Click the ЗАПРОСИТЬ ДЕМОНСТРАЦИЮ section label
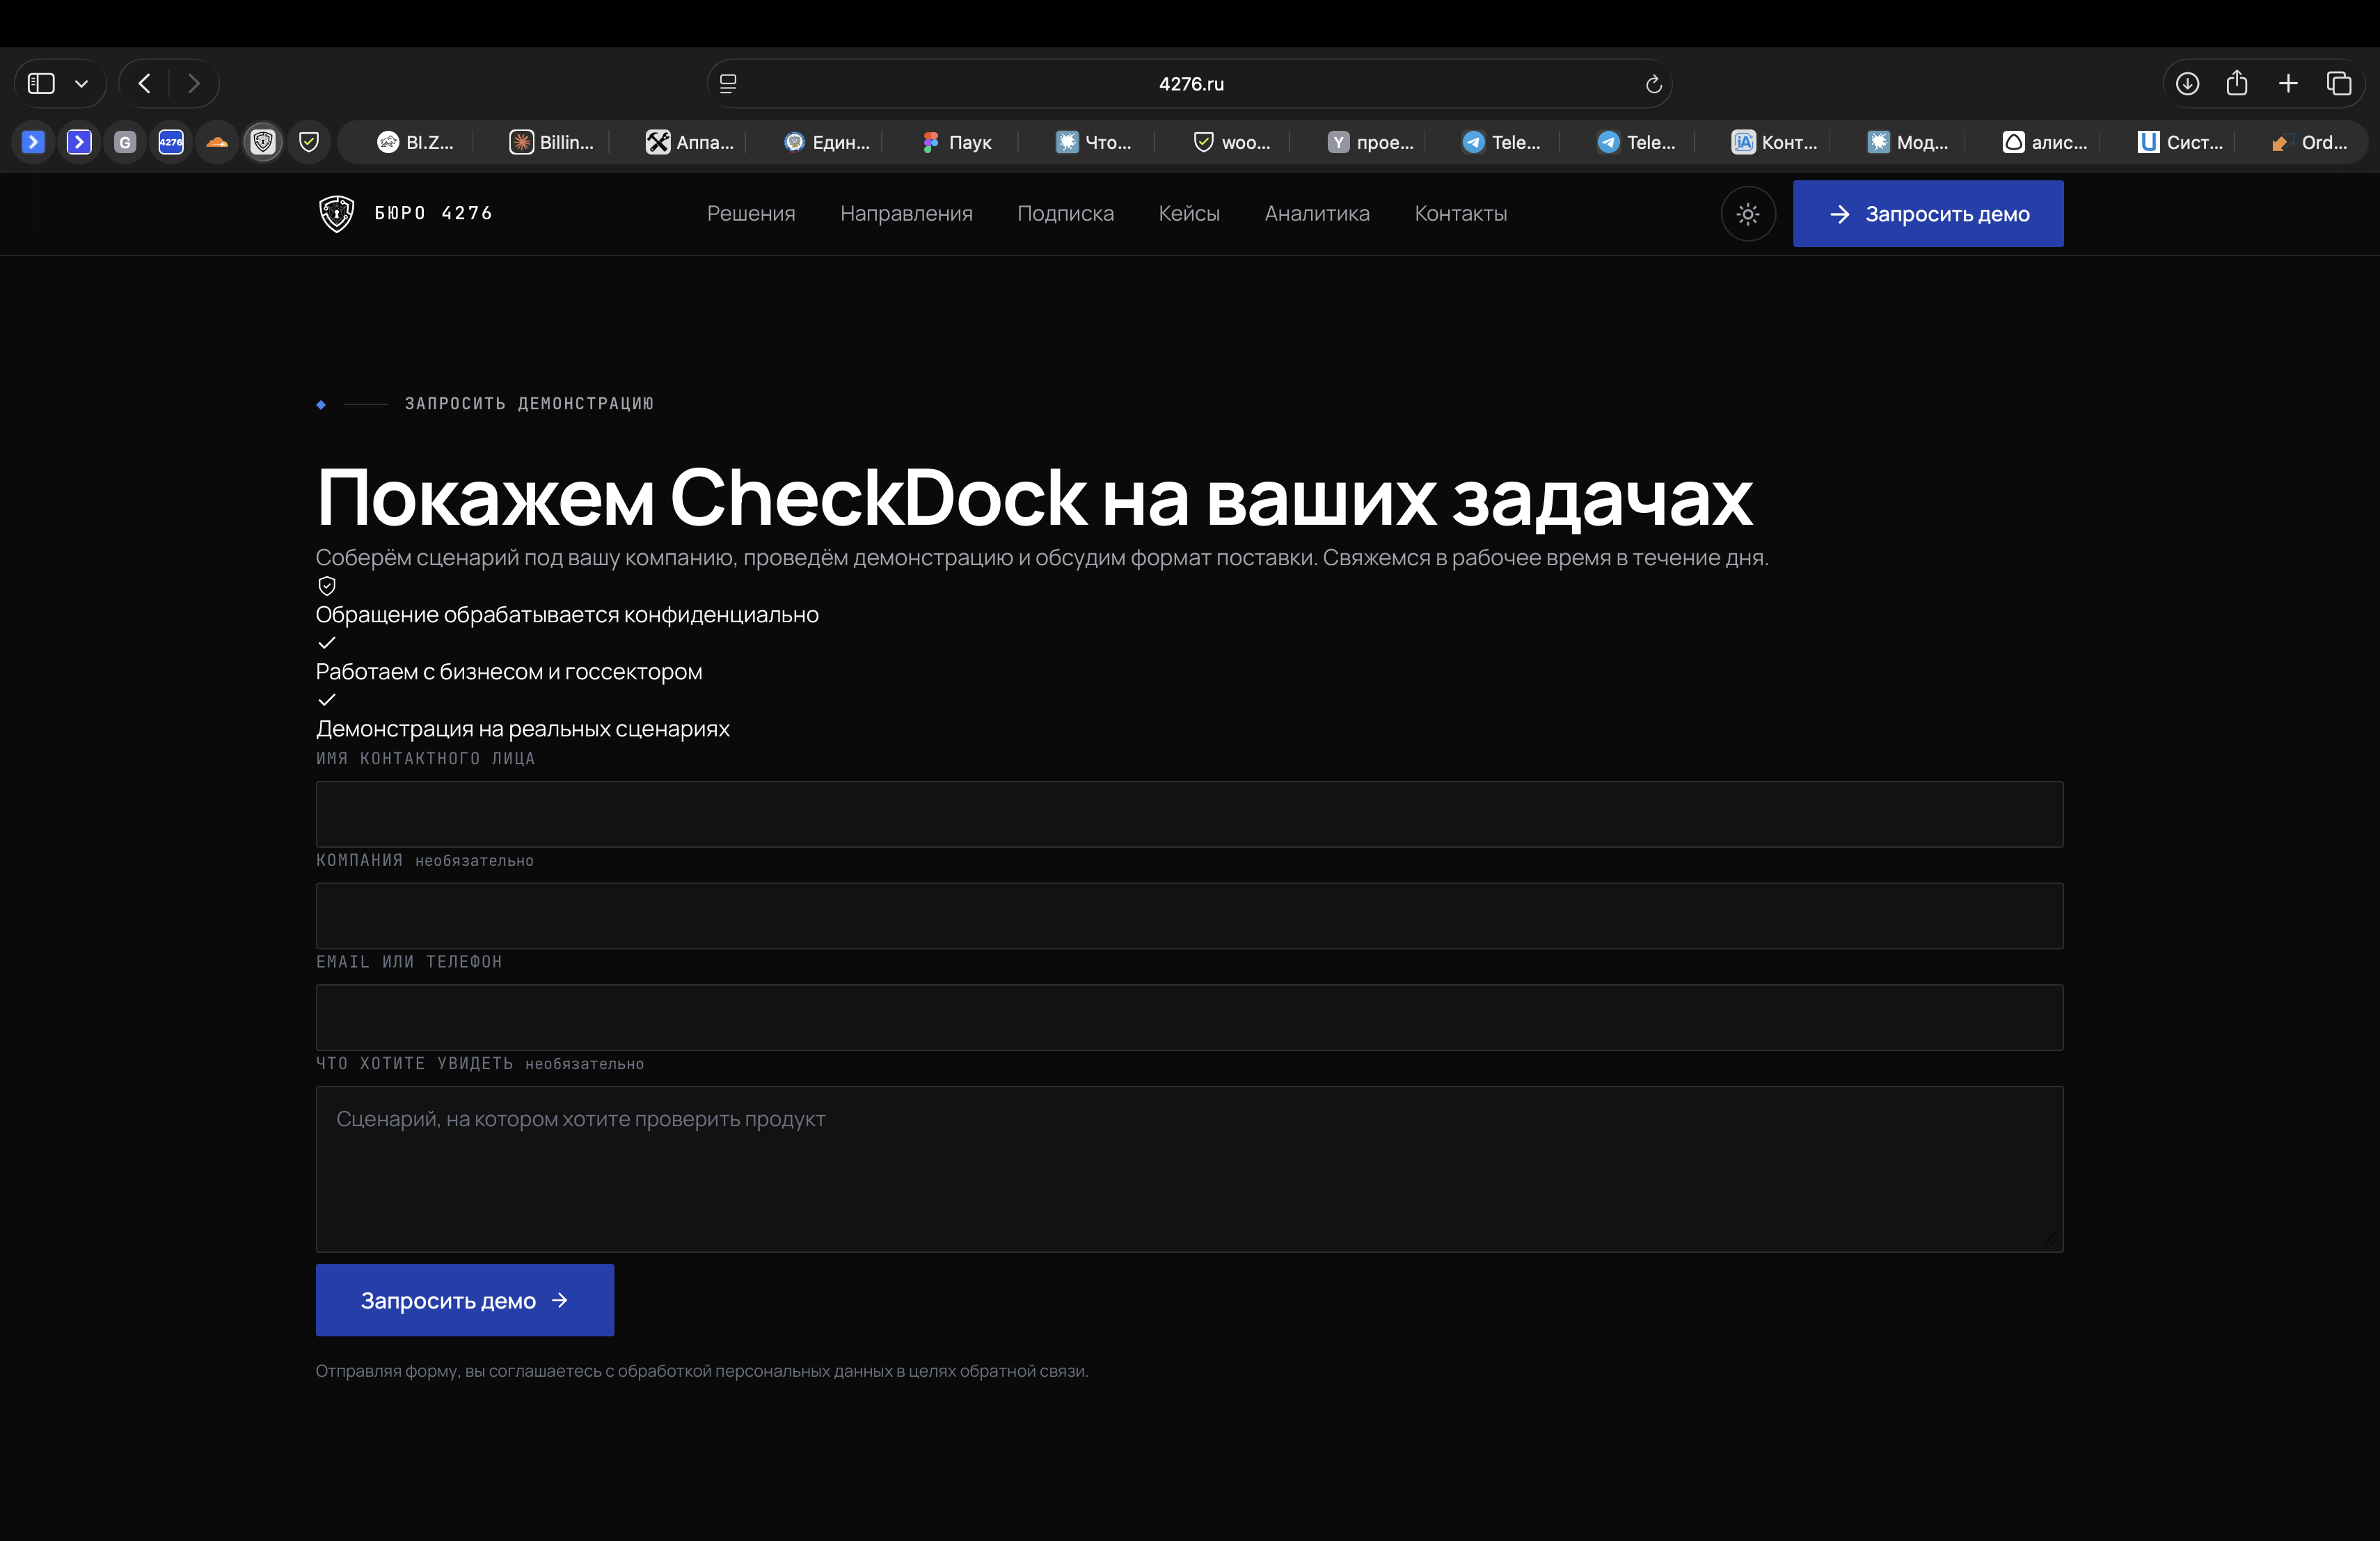 tap(529, 404)
